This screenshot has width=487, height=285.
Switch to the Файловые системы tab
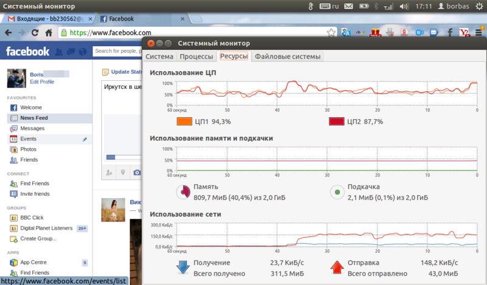[287, 57]
